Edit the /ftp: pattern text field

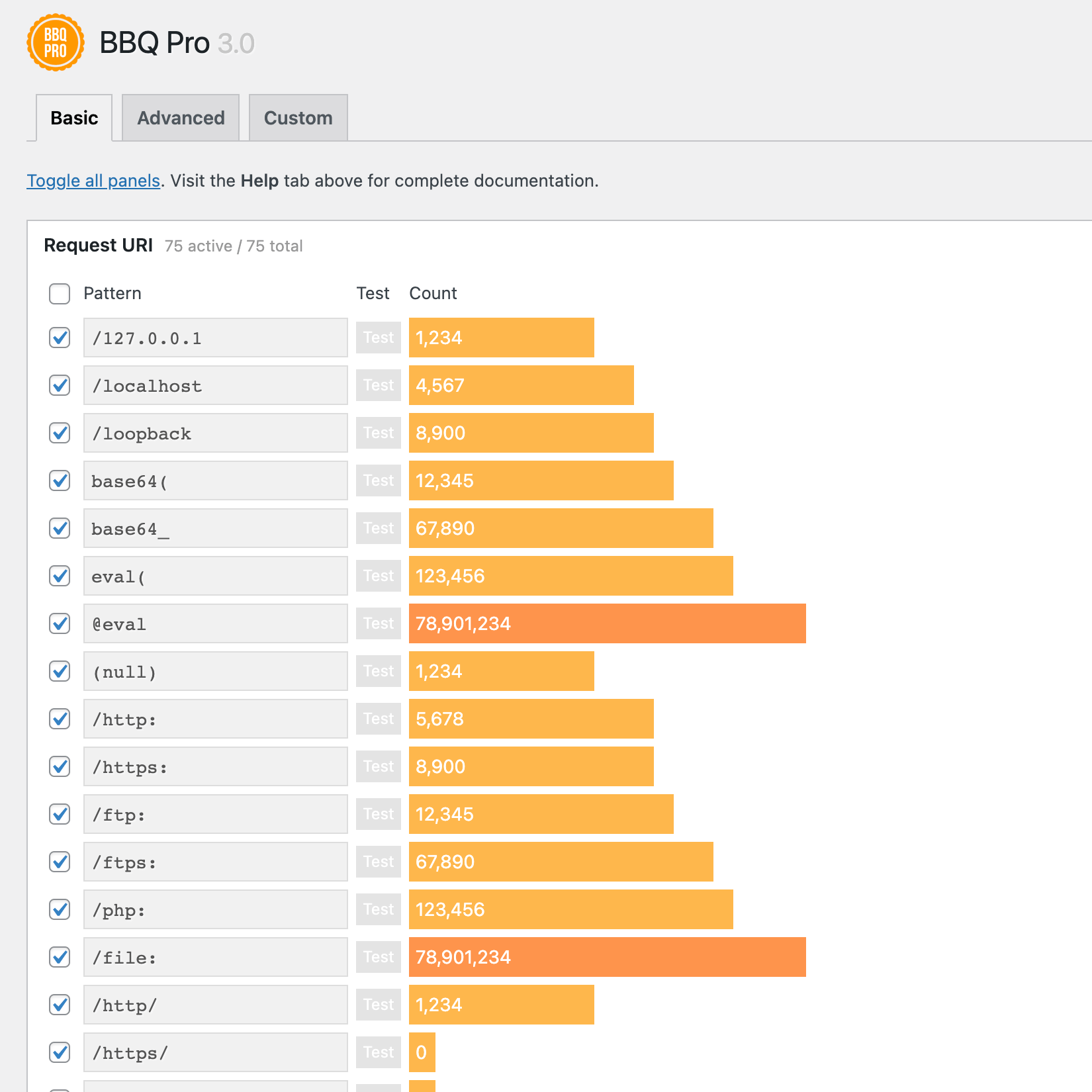pyautogui.click(x=215, y=814)
